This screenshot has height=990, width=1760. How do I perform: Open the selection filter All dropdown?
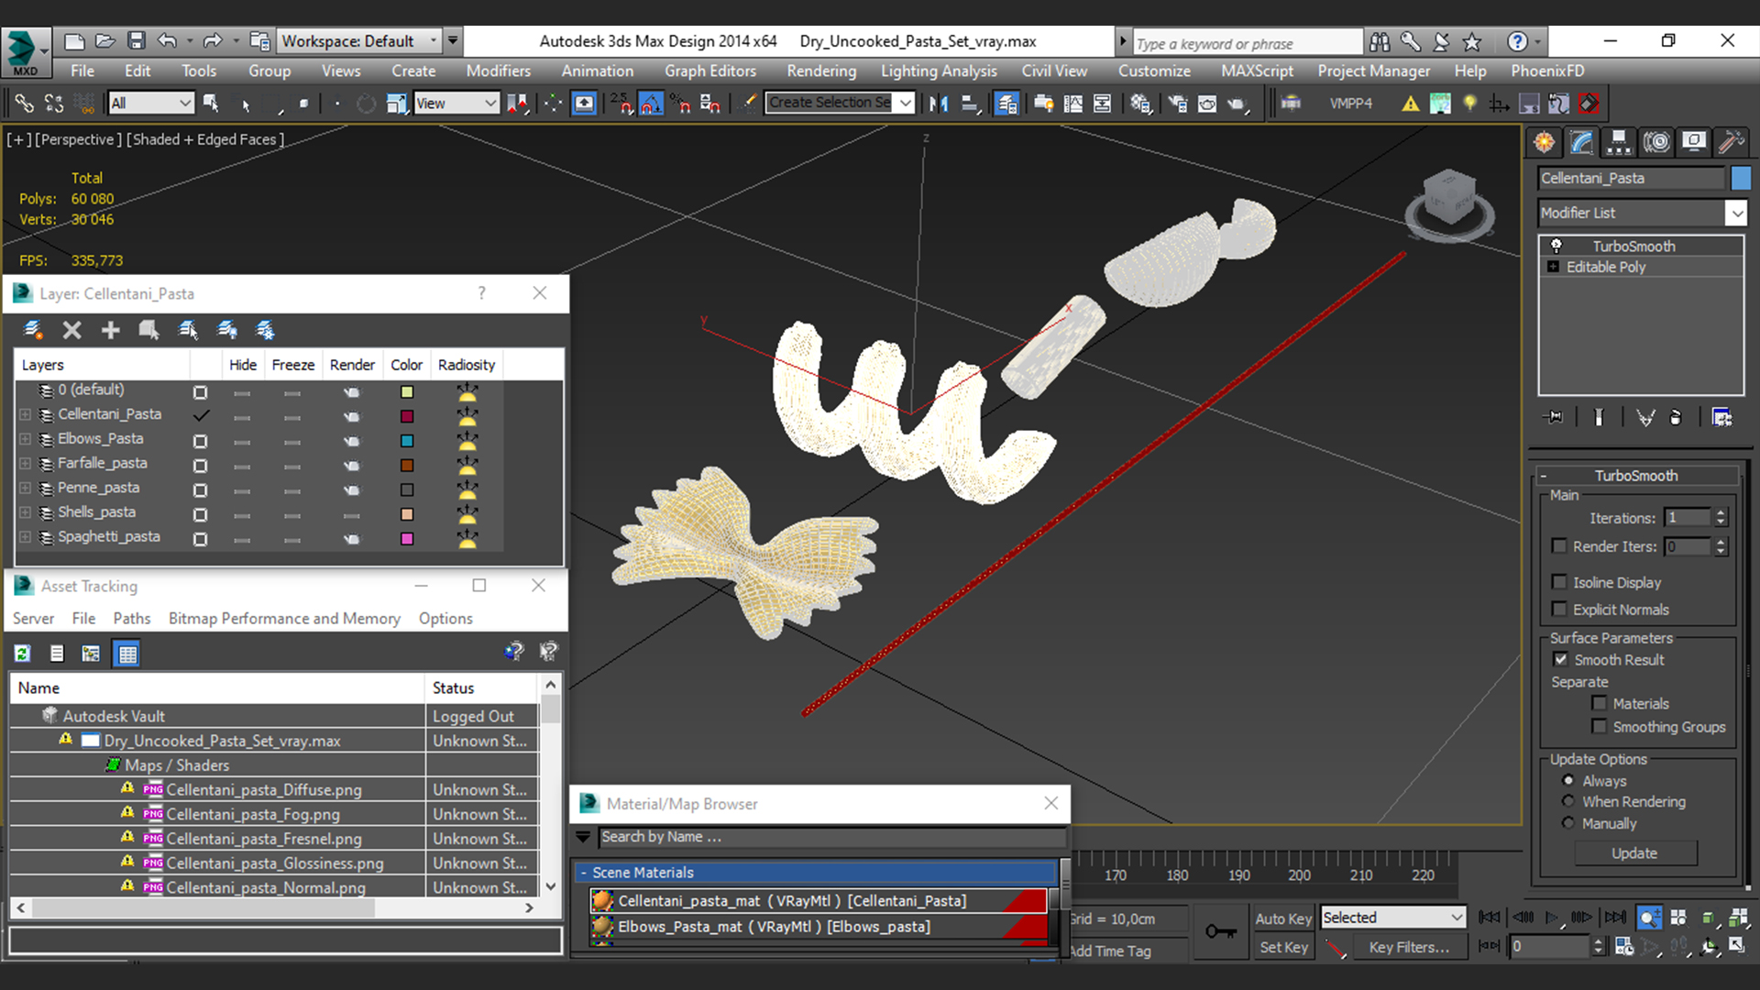(x=151, y=104)
